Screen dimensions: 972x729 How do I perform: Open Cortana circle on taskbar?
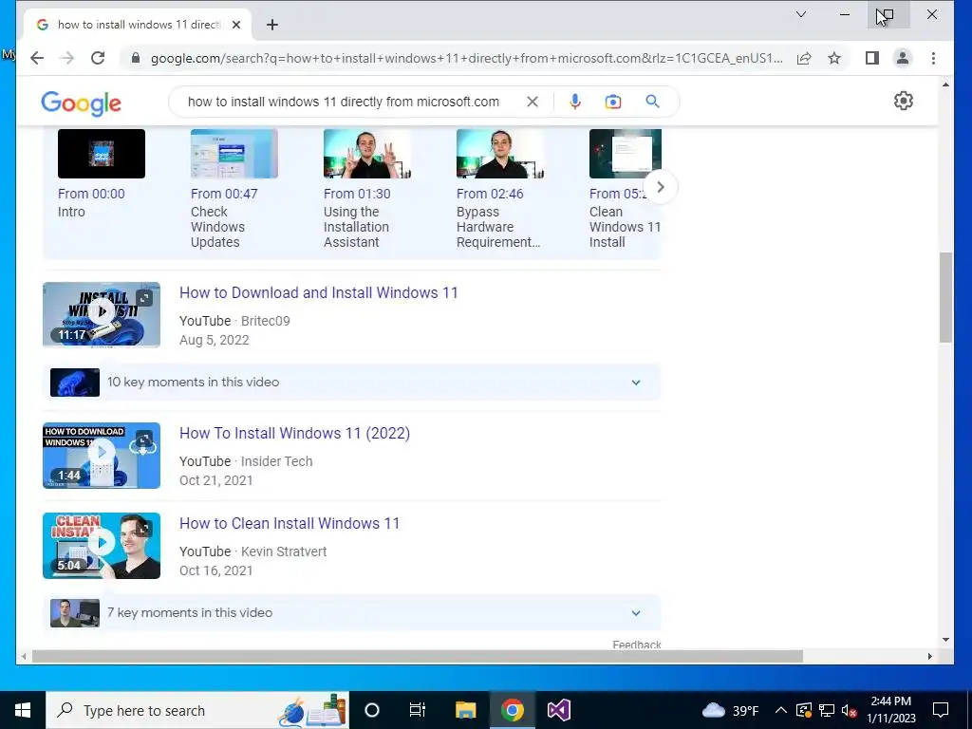tap(372, 710)
